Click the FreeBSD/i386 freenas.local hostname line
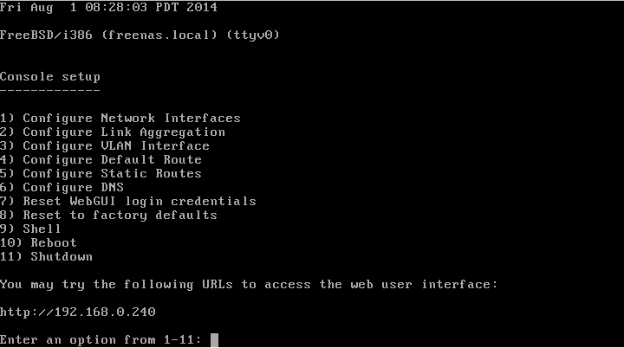Screen dimensions: 624x348 point(140,35)
